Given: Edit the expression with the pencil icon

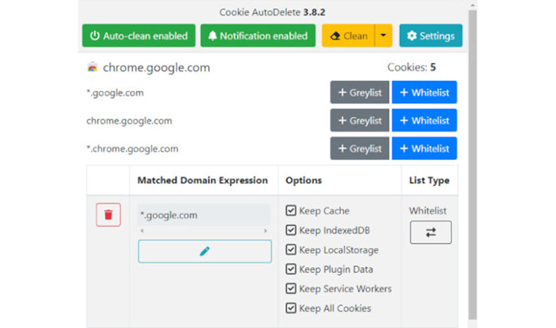Looking at the screenshot, I should point(205,251).
